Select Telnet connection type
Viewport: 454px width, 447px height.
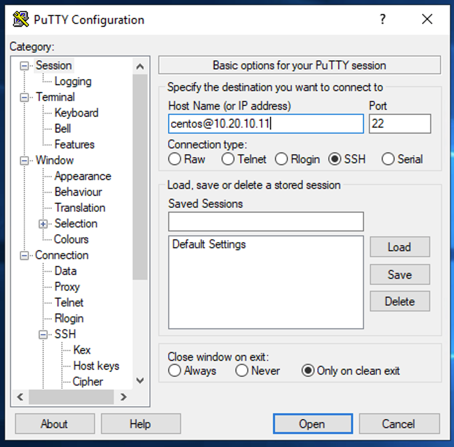pyautogui.click(x=228, y=159)
